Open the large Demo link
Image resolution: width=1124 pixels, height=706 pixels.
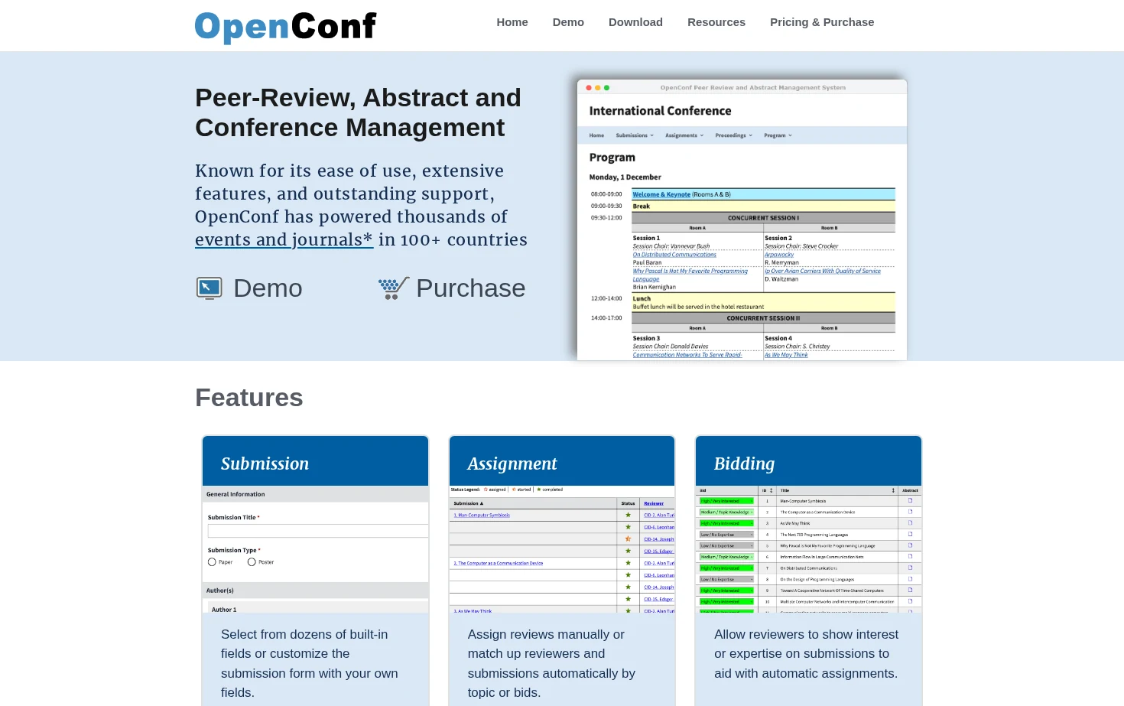click(268, 288)
